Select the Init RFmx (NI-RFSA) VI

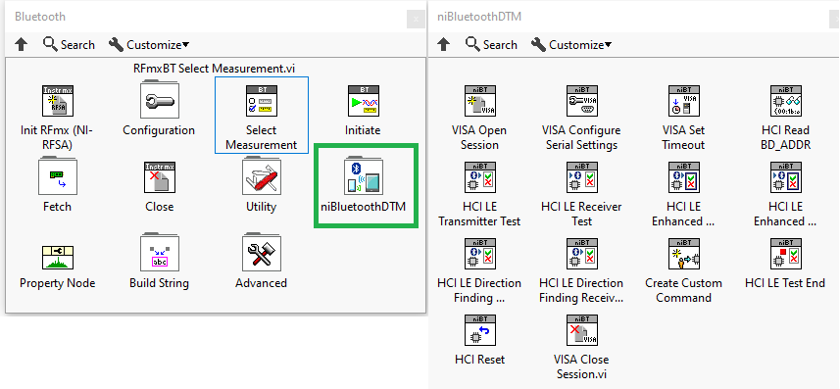[57, 101]
